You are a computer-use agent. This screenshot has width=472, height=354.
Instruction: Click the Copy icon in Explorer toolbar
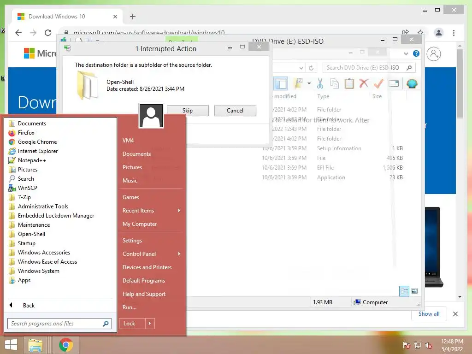pyautogui.click(x=335, y=83)
